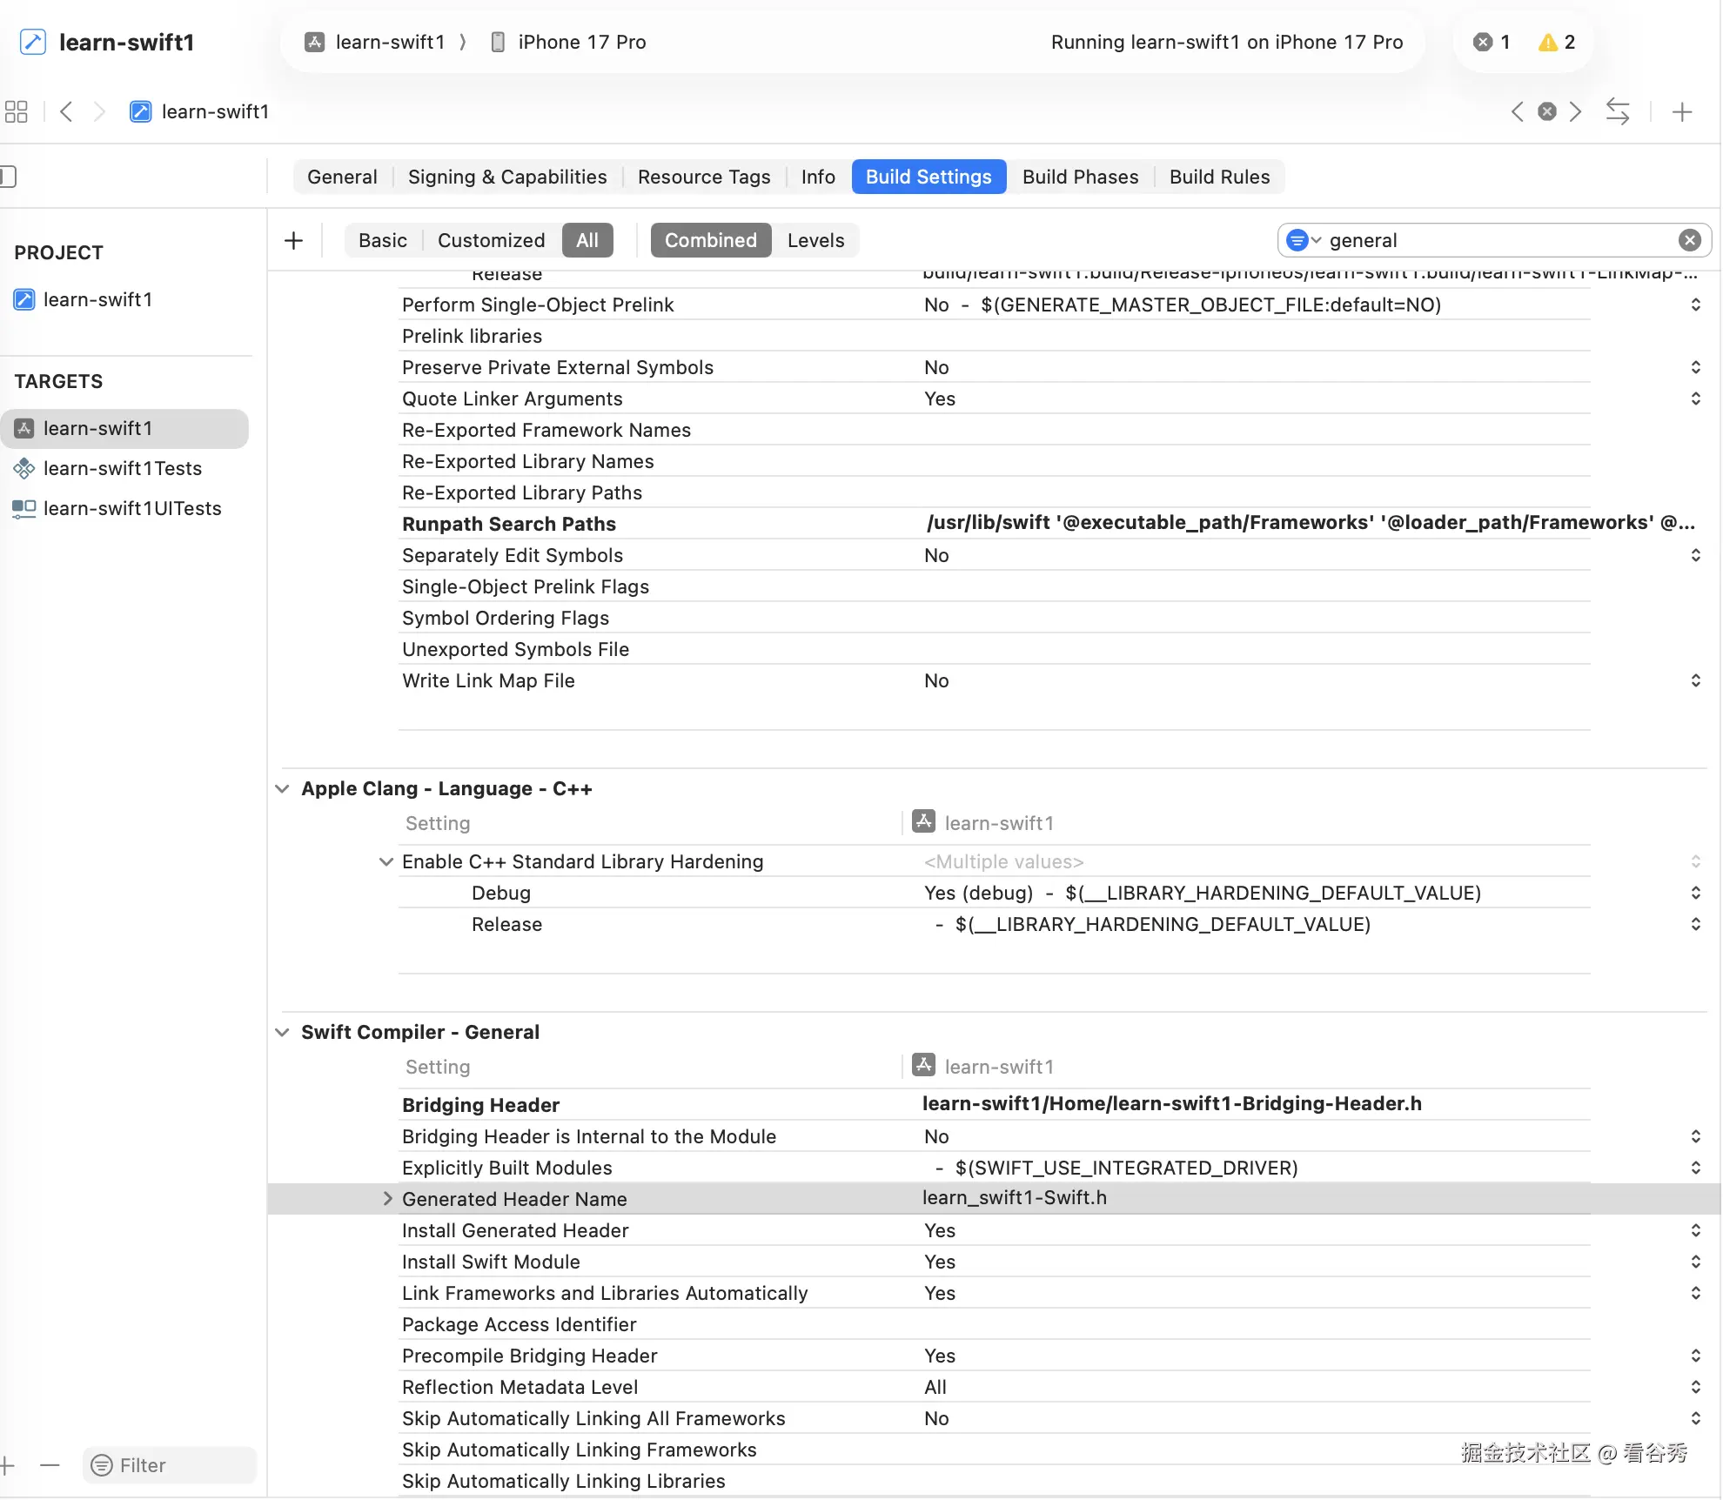The image size is (1723, 1500).
Task: Show All build settings
Action: pos(587,240)
